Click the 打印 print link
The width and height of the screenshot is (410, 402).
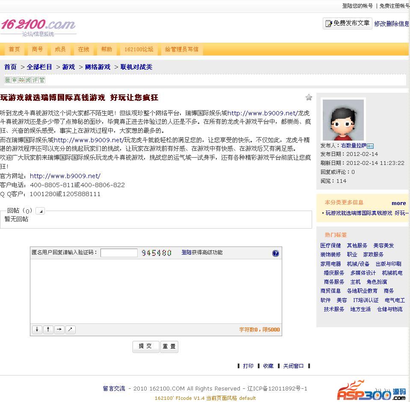pyautogui.click(x=248, y=366)
